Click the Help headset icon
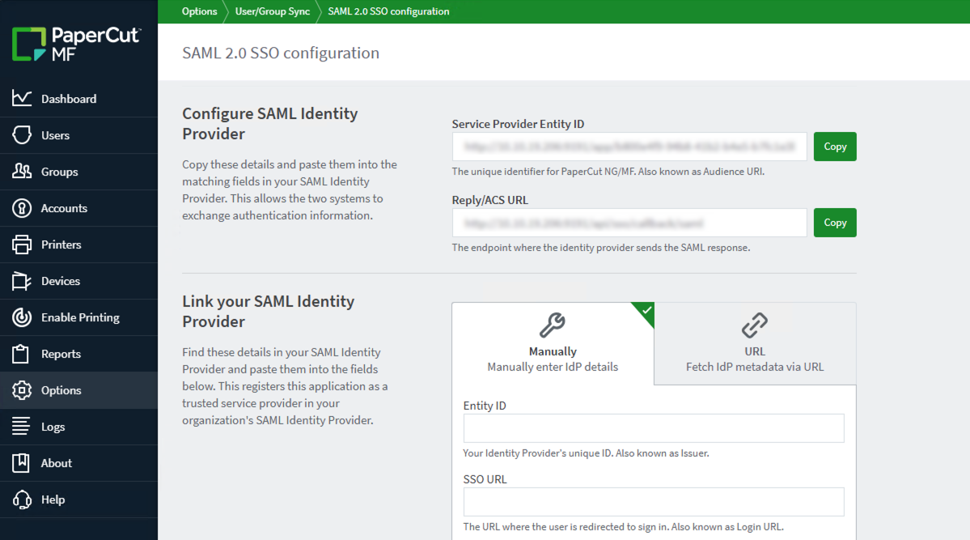Image resolution: width=970 pixels, height=540 pixels. pos(22,500)
